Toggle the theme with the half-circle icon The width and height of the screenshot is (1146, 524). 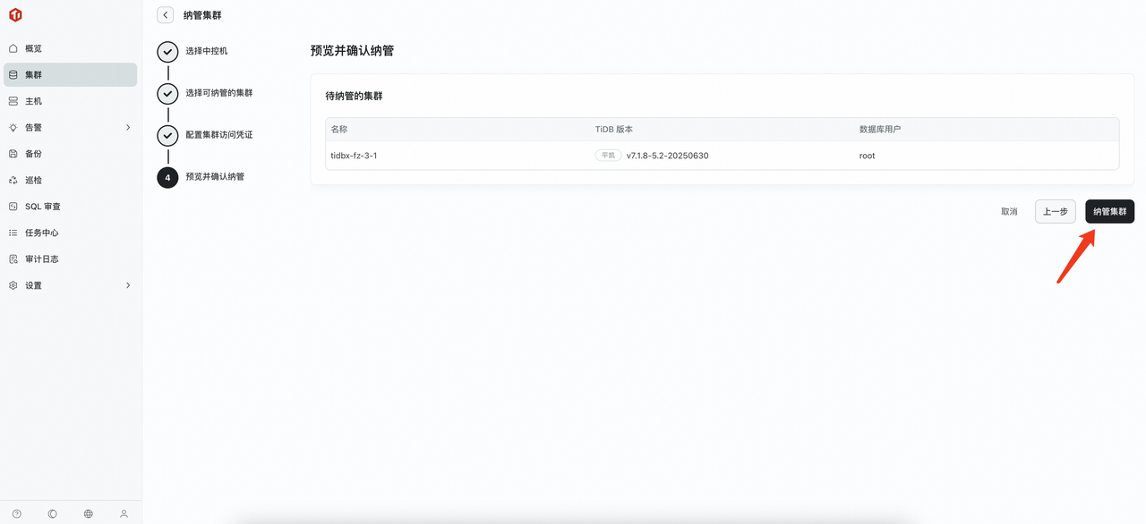[x=52, y=513]
